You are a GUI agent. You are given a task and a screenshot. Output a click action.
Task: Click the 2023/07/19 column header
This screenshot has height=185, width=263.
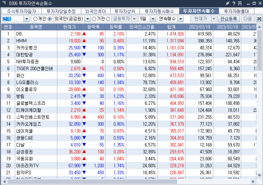click(x=199, y=27)
